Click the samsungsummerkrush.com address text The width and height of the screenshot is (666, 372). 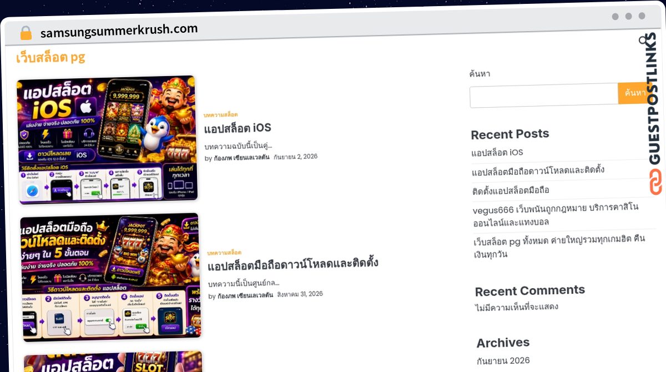tap(119, 30)
